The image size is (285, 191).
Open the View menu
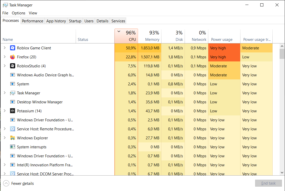33,13
